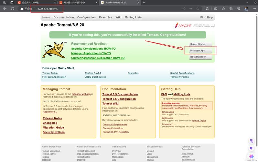Open Documentation in Tomcat navigation bar
The height and width of the screenshot is (162, 258).
pos(64,17)
